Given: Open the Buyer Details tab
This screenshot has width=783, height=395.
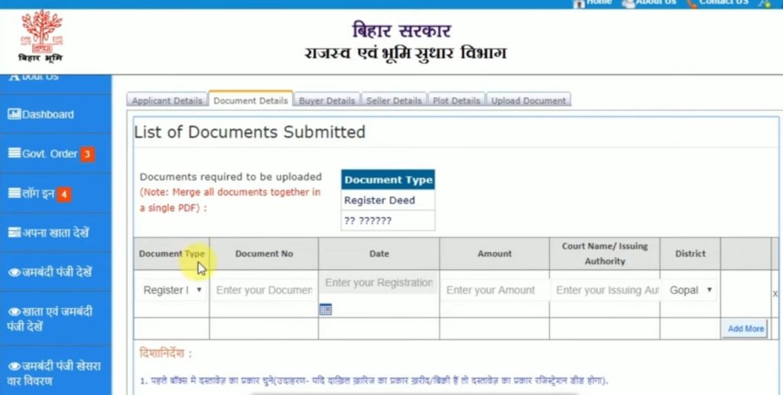Looking at the screenshot, I should (x=327, y=100).
